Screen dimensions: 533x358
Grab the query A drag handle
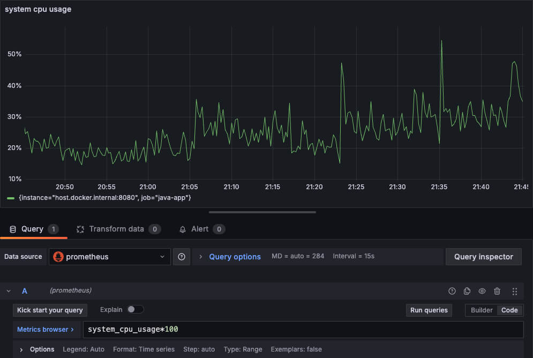(515, 291)
